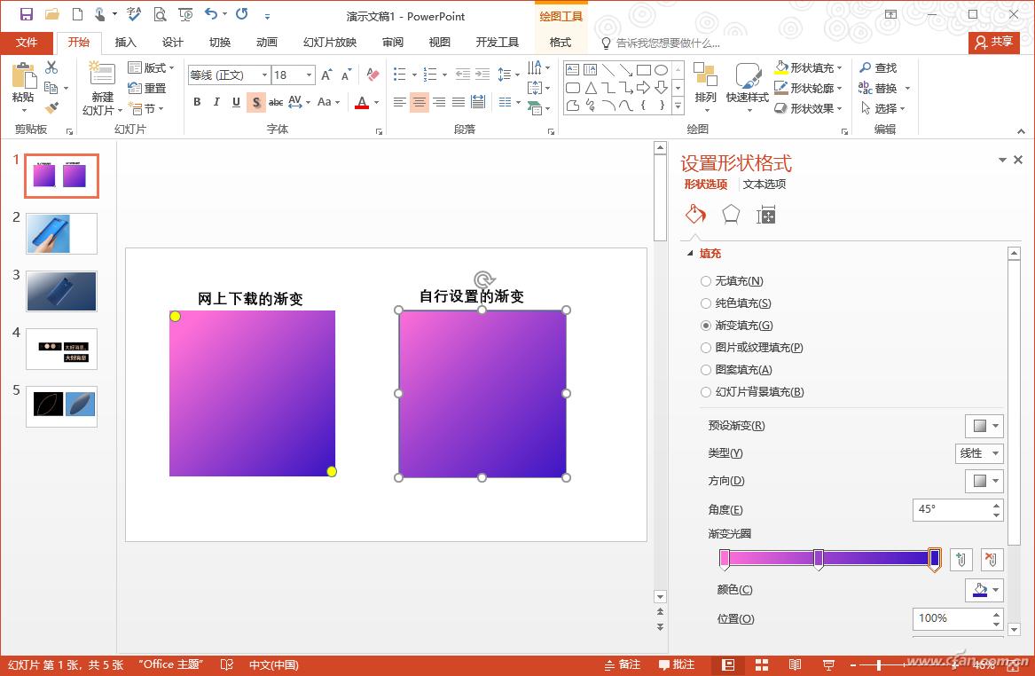Open the 幻灯片放映 ribbon tab

[x=328, y=40]
